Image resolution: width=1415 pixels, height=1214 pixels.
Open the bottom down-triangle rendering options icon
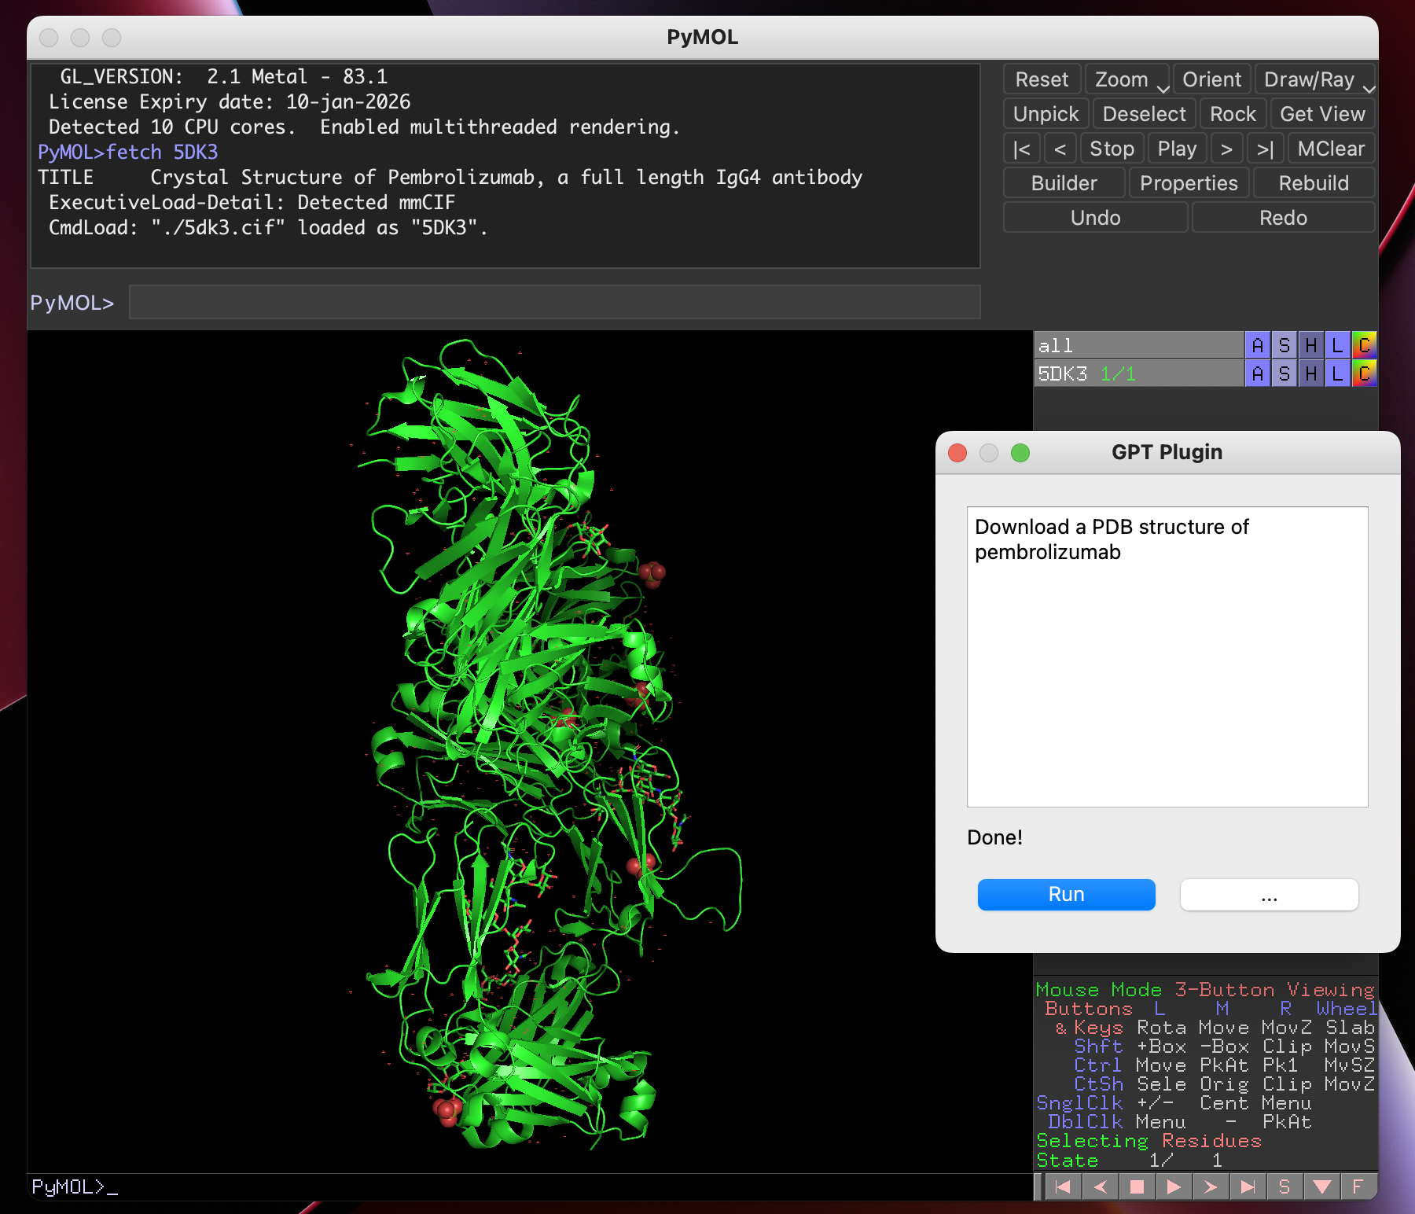pos(1321,1186)
